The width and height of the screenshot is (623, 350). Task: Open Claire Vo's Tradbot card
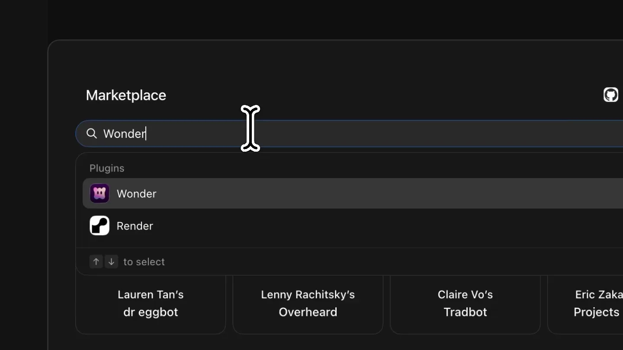pyautogui.click(x=466, y=304)
